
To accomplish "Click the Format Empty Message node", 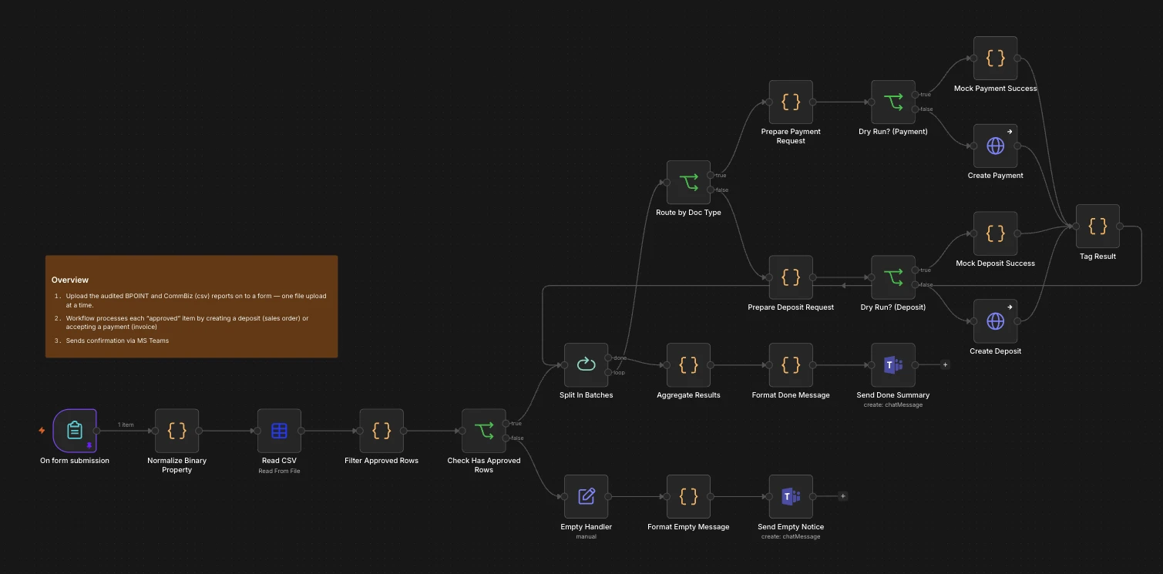I will [x=689, y=497].
